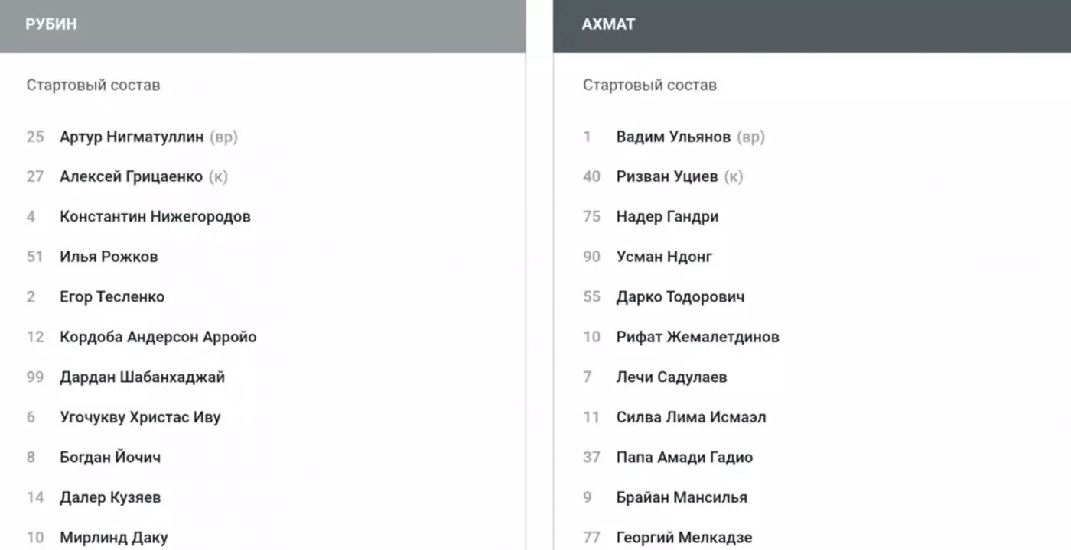Click Брайан Мансилья

(682, 497)
